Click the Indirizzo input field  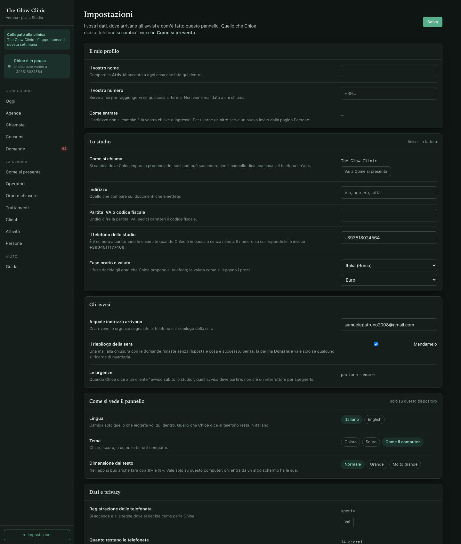point(389,193)
